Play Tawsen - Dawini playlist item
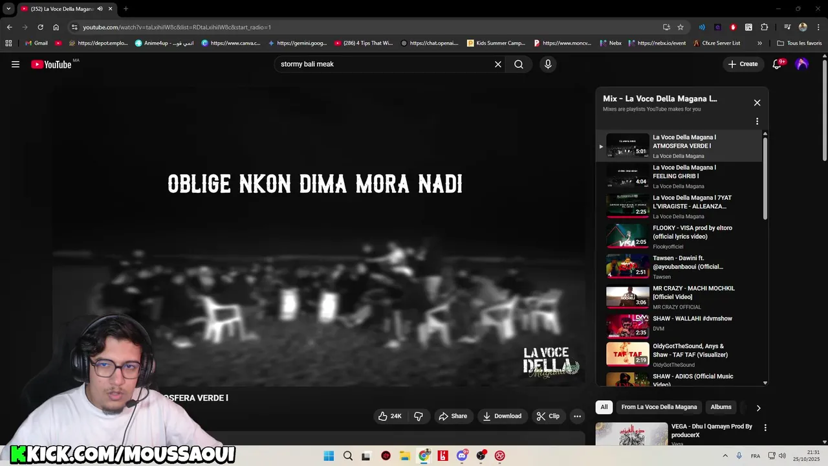The image size is (828, 466). pos(679,267)
